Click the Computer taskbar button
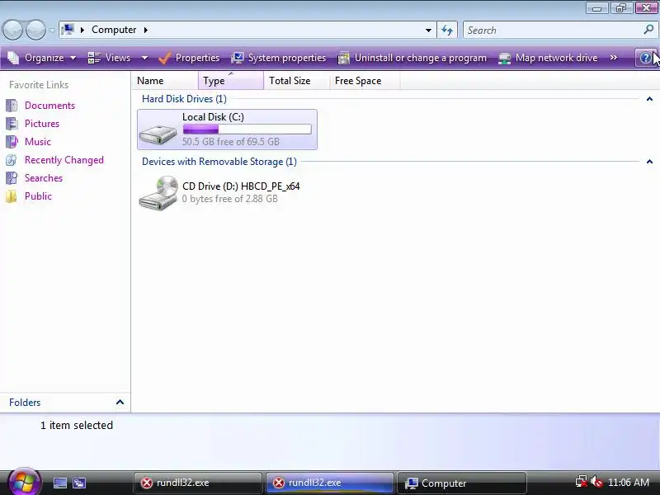Screen dimensions: 660x495 [x=462, y=483]
